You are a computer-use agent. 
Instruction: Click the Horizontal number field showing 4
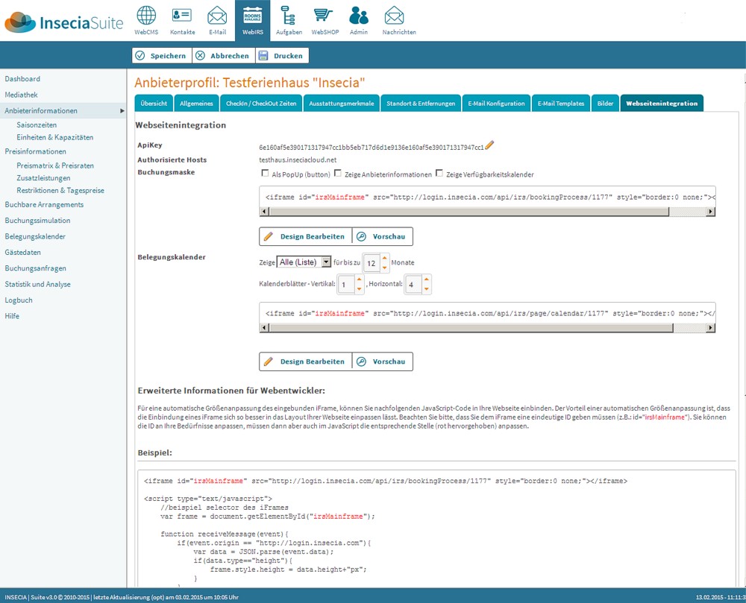click(x=413, y=285)
